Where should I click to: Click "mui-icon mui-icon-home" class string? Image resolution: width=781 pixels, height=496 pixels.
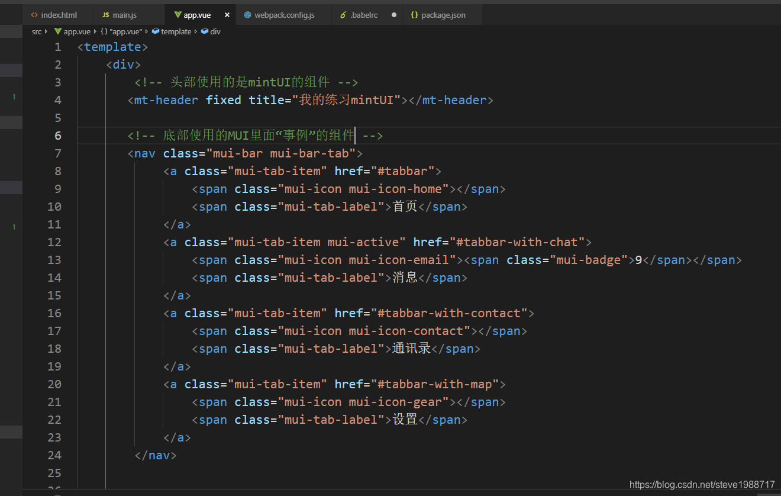coord(363,189)
